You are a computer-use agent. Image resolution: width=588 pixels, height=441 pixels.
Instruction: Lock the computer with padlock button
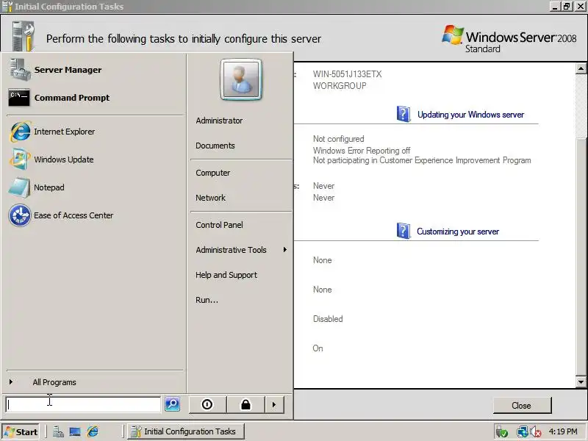245,405
